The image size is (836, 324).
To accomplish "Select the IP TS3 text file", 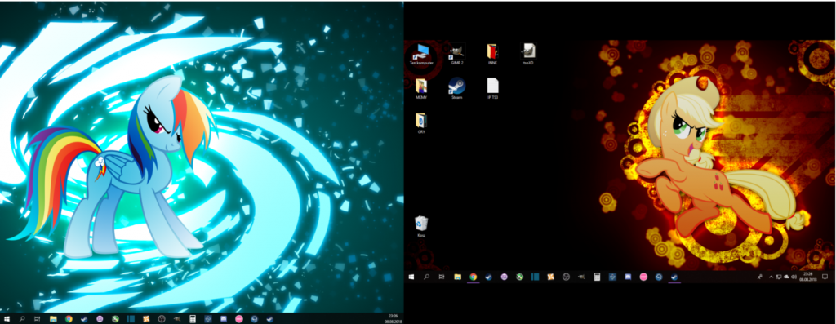I will [492, 89].
